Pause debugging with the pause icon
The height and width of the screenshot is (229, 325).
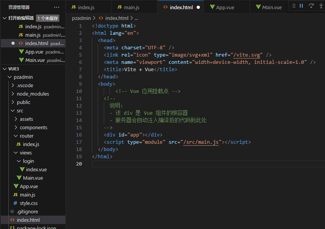(301, 6)
